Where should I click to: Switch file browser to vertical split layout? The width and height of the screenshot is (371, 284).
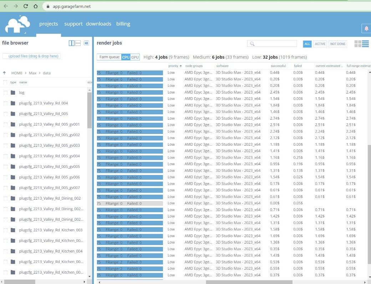point(72,43)
